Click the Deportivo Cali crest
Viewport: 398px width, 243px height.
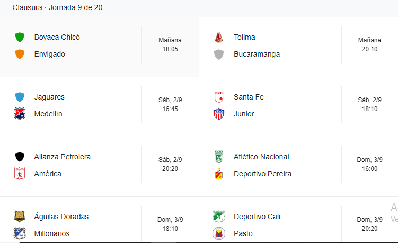point(219,217)
